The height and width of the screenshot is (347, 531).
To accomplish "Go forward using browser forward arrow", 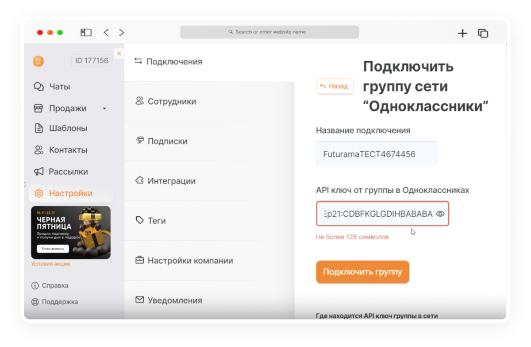I will [122, 32].
